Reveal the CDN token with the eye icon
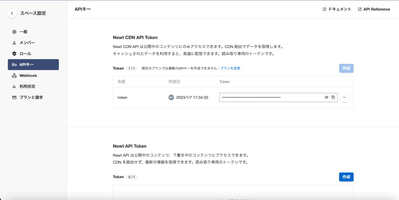Viewport: 399px width, 200px height. point(327,97)
